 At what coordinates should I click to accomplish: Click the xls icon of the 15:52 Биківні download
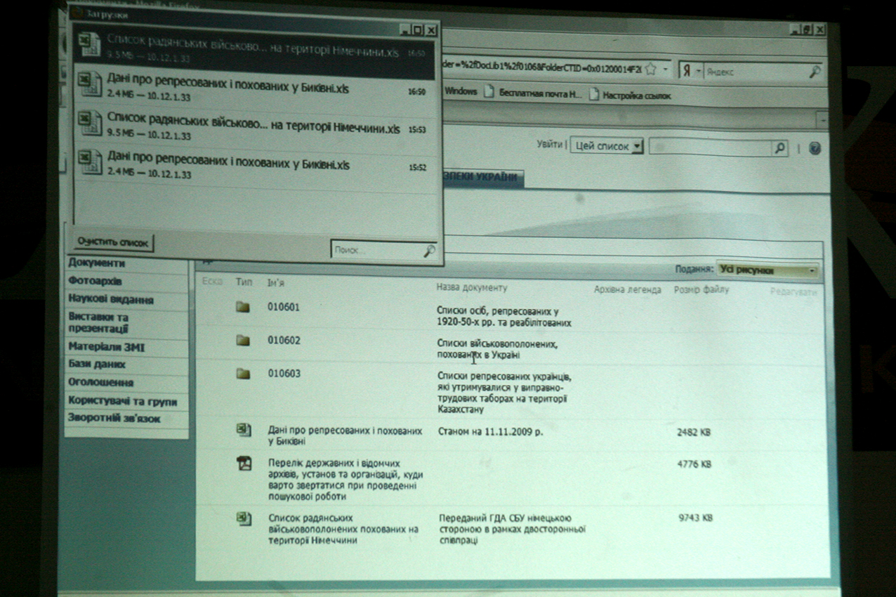(91, 162)
